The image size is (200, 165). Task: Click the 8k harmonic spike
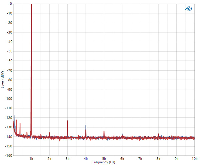pos(159,134)
